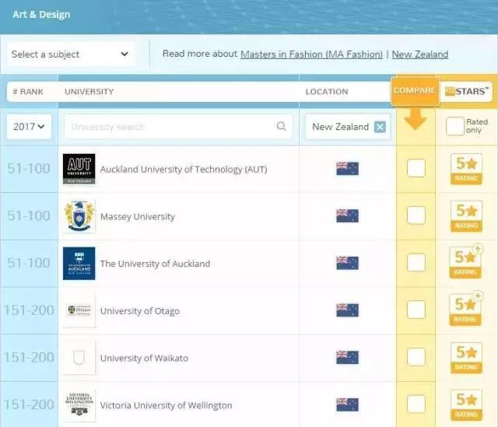Enable the Rated only checkbox
The image size is (498, 427).
[x=454, y=127]
